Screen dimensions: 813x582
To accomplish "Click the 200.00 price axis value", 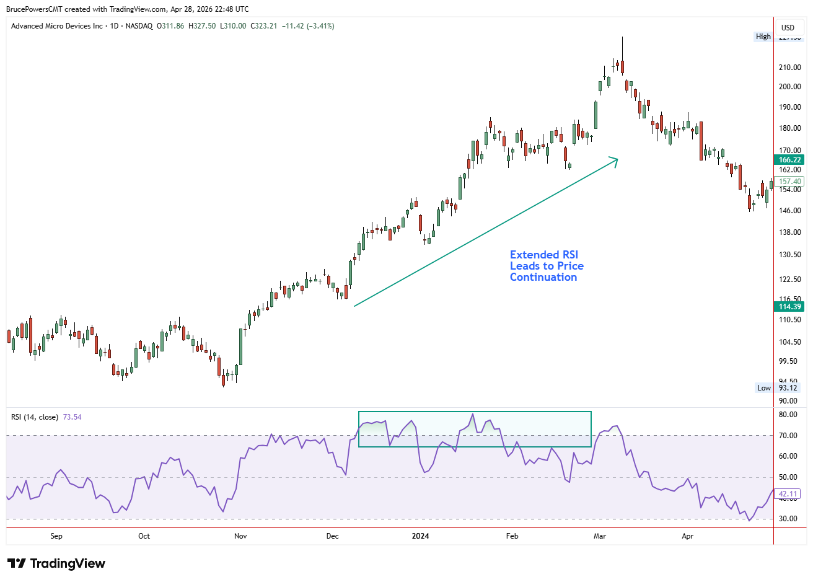I will coord(790,87).
